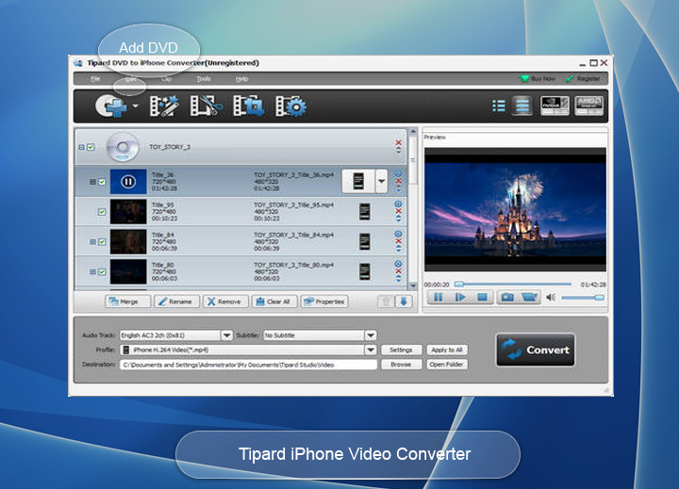Screen dimensions: 679x489
Task: Click iPhone profile icon for Title_95
Action: pyautogui.click(x=365, y=212)
